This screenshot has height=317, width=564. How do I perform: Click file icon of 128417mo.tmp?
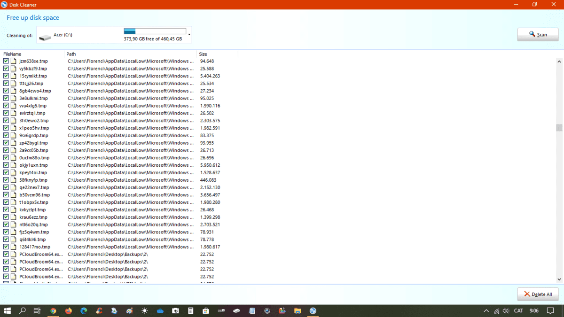tap(14, 247)
